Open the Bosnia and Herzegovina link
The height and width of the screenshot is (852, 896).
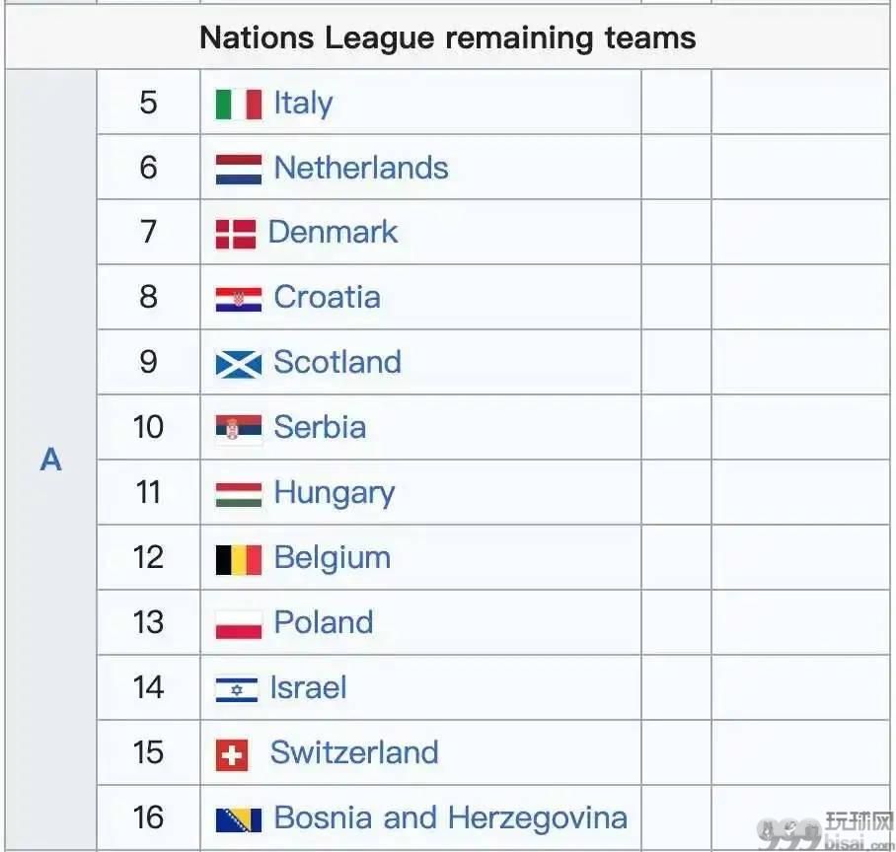[x=450, y=817]
